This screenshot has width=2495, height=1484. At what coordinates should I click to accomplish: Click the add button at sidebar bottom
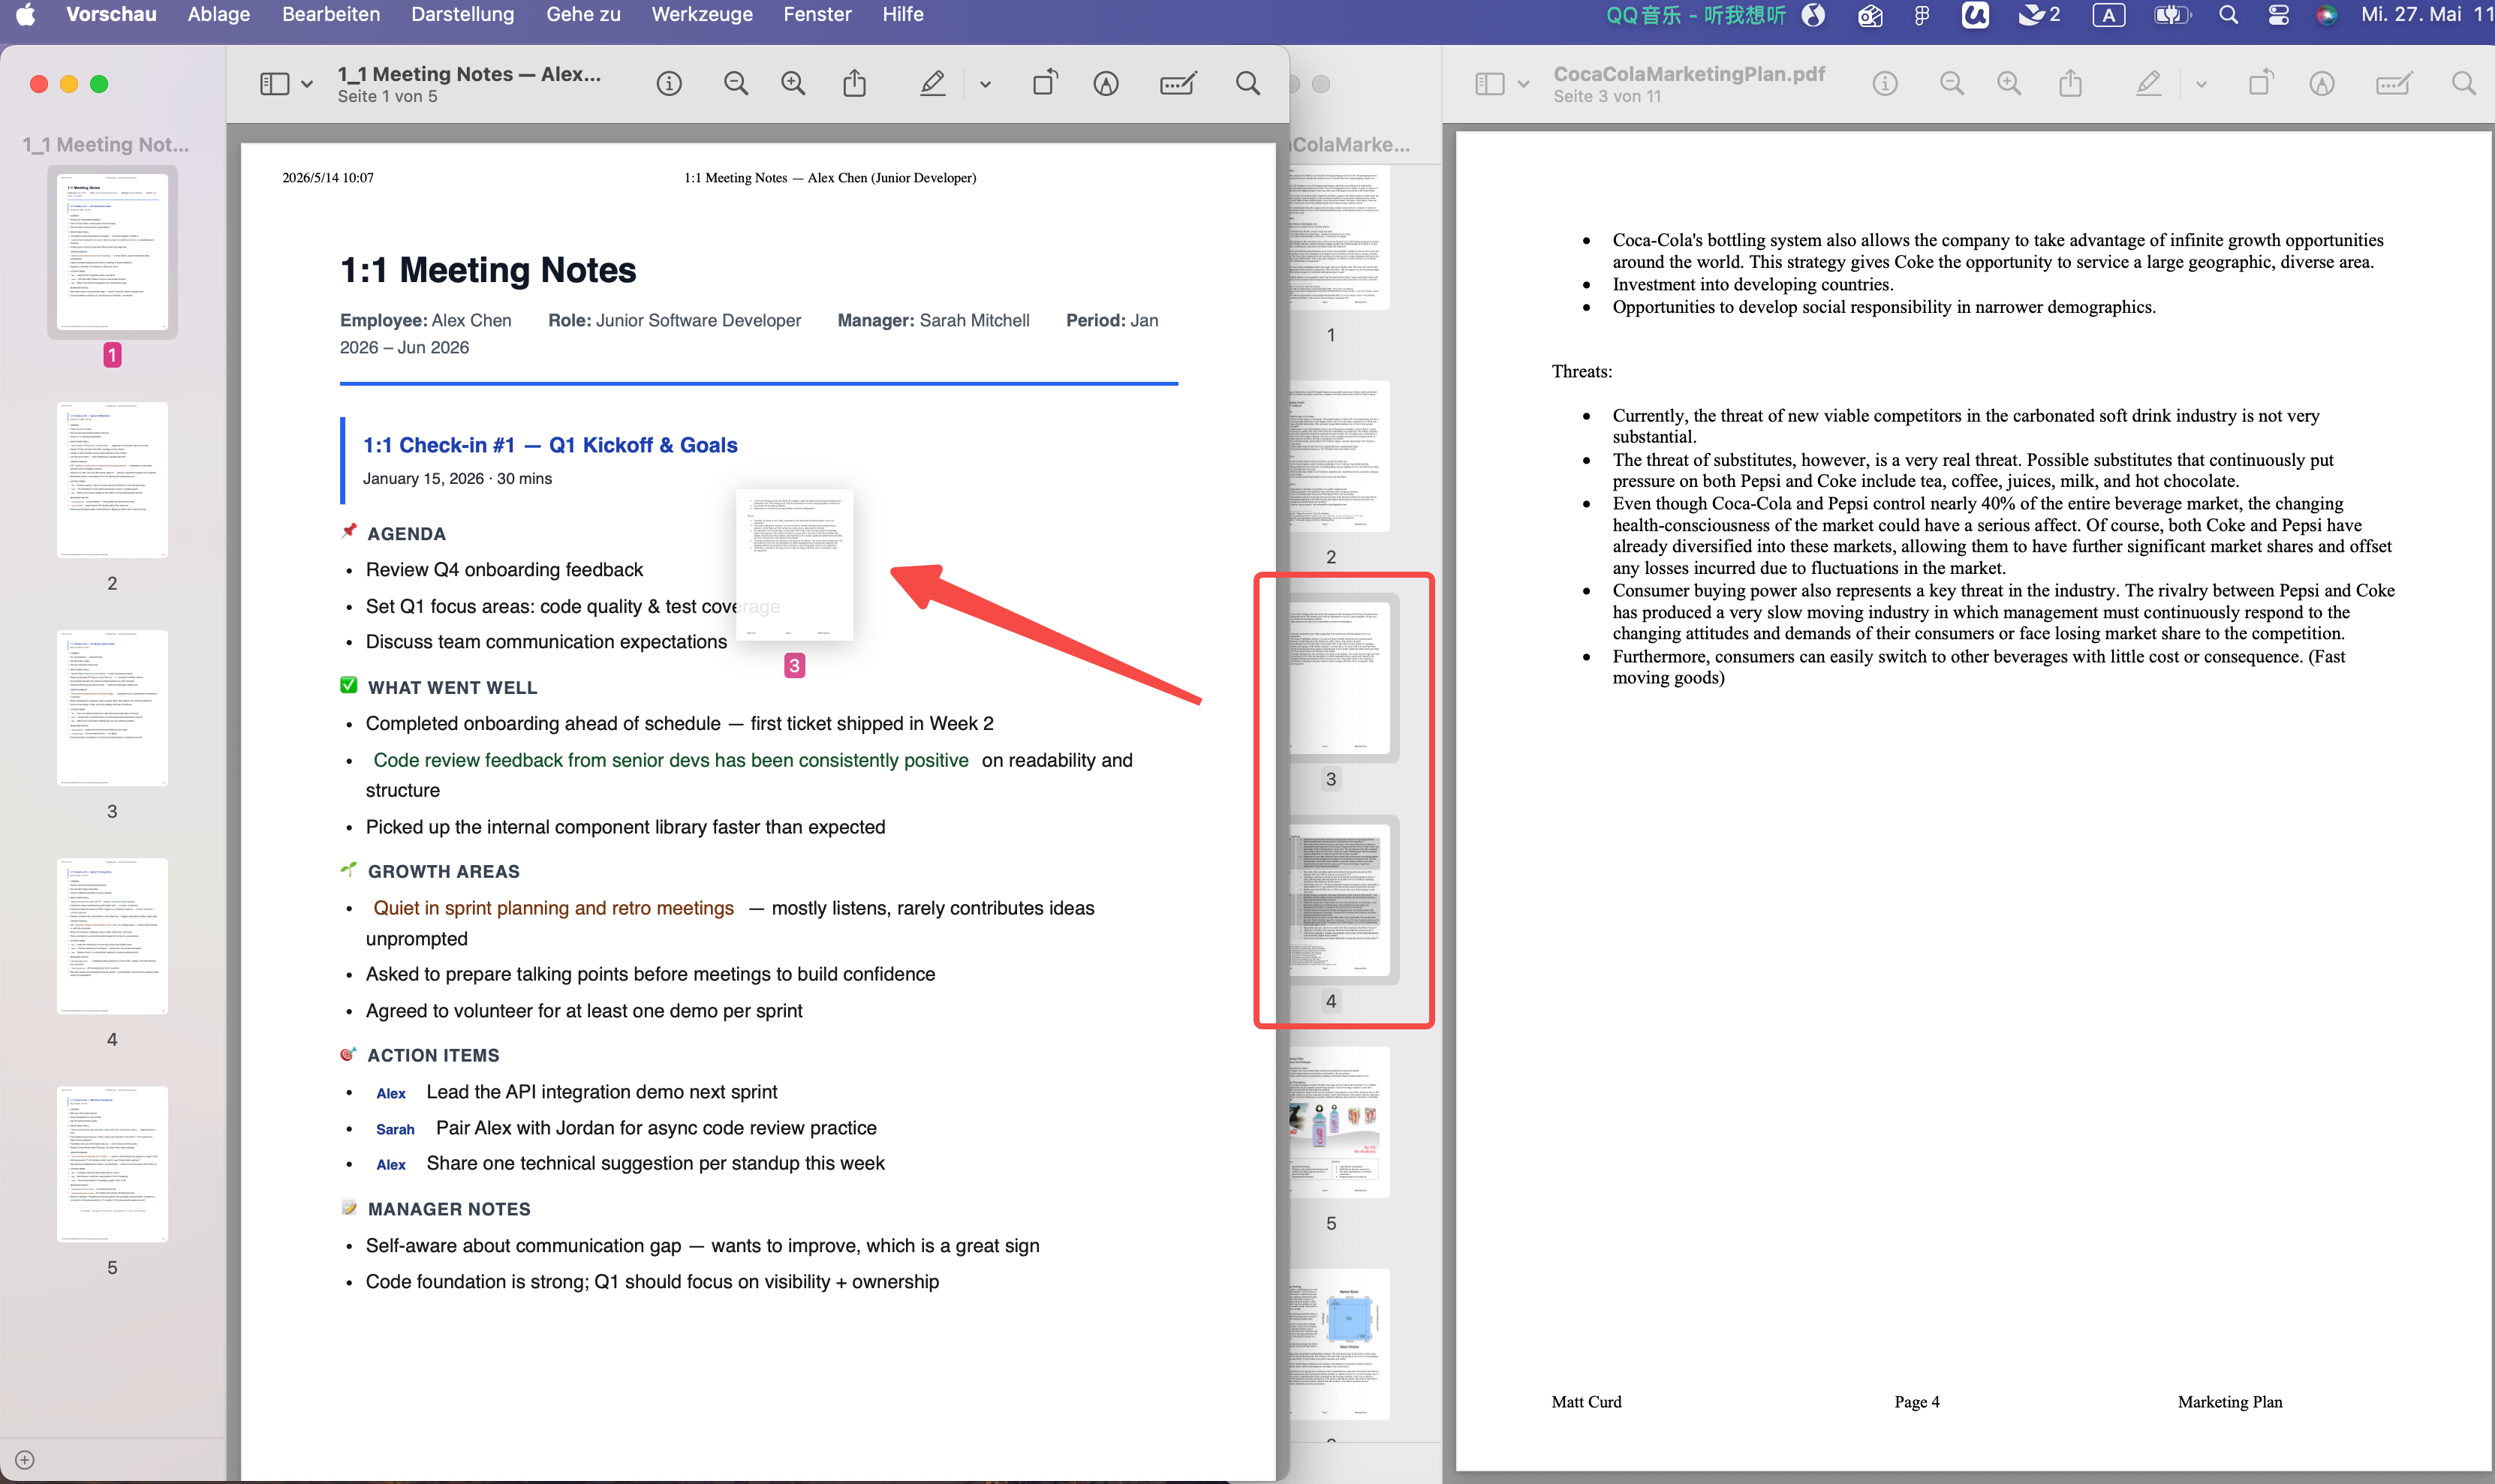tap(25, 1460)
